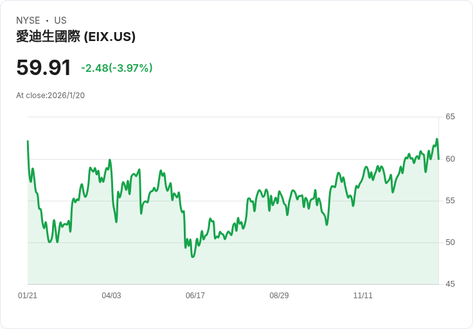Open the 愛迪生國際 (EIX.US) stock title

(x=76, y=37)
